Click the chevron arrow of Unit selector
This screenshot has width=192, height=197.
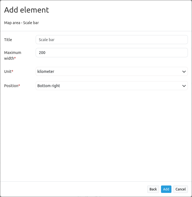pyautogui.click(x=184, y=72)
